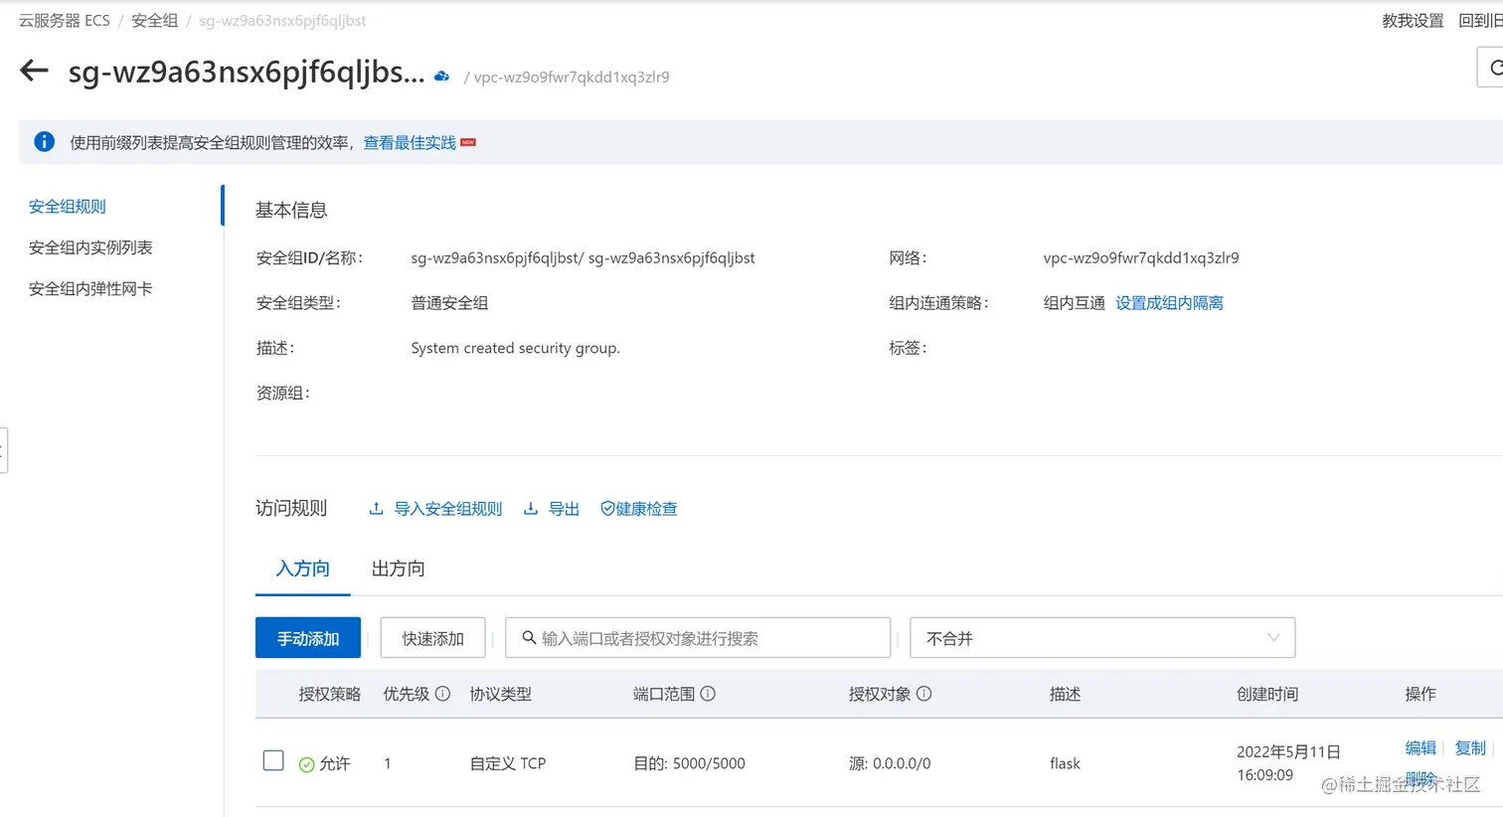Click 云服务器 ECS in the breadcrumb

pos(64,20)
